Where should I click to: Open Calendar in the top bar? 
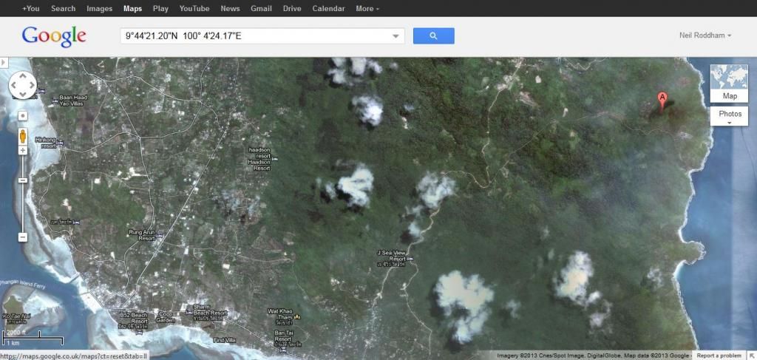(x=329, y=8)
